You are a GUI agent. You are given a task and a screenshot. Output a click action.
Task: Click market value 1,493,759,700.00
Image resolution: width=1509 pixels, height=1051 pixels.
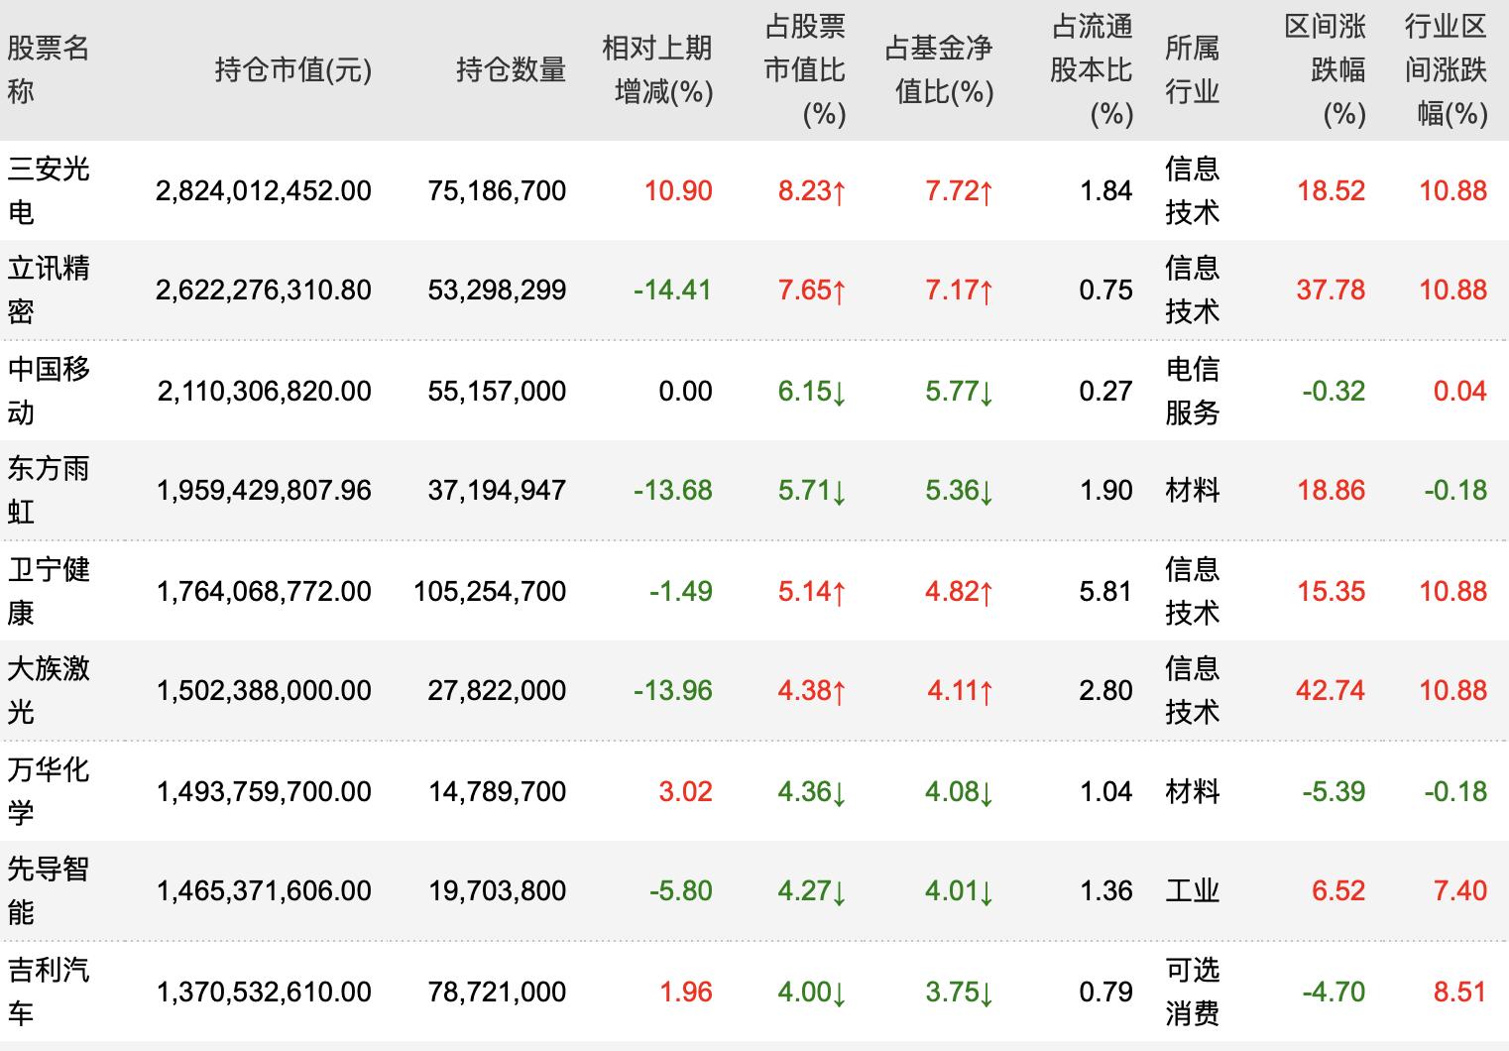point(264,791)
